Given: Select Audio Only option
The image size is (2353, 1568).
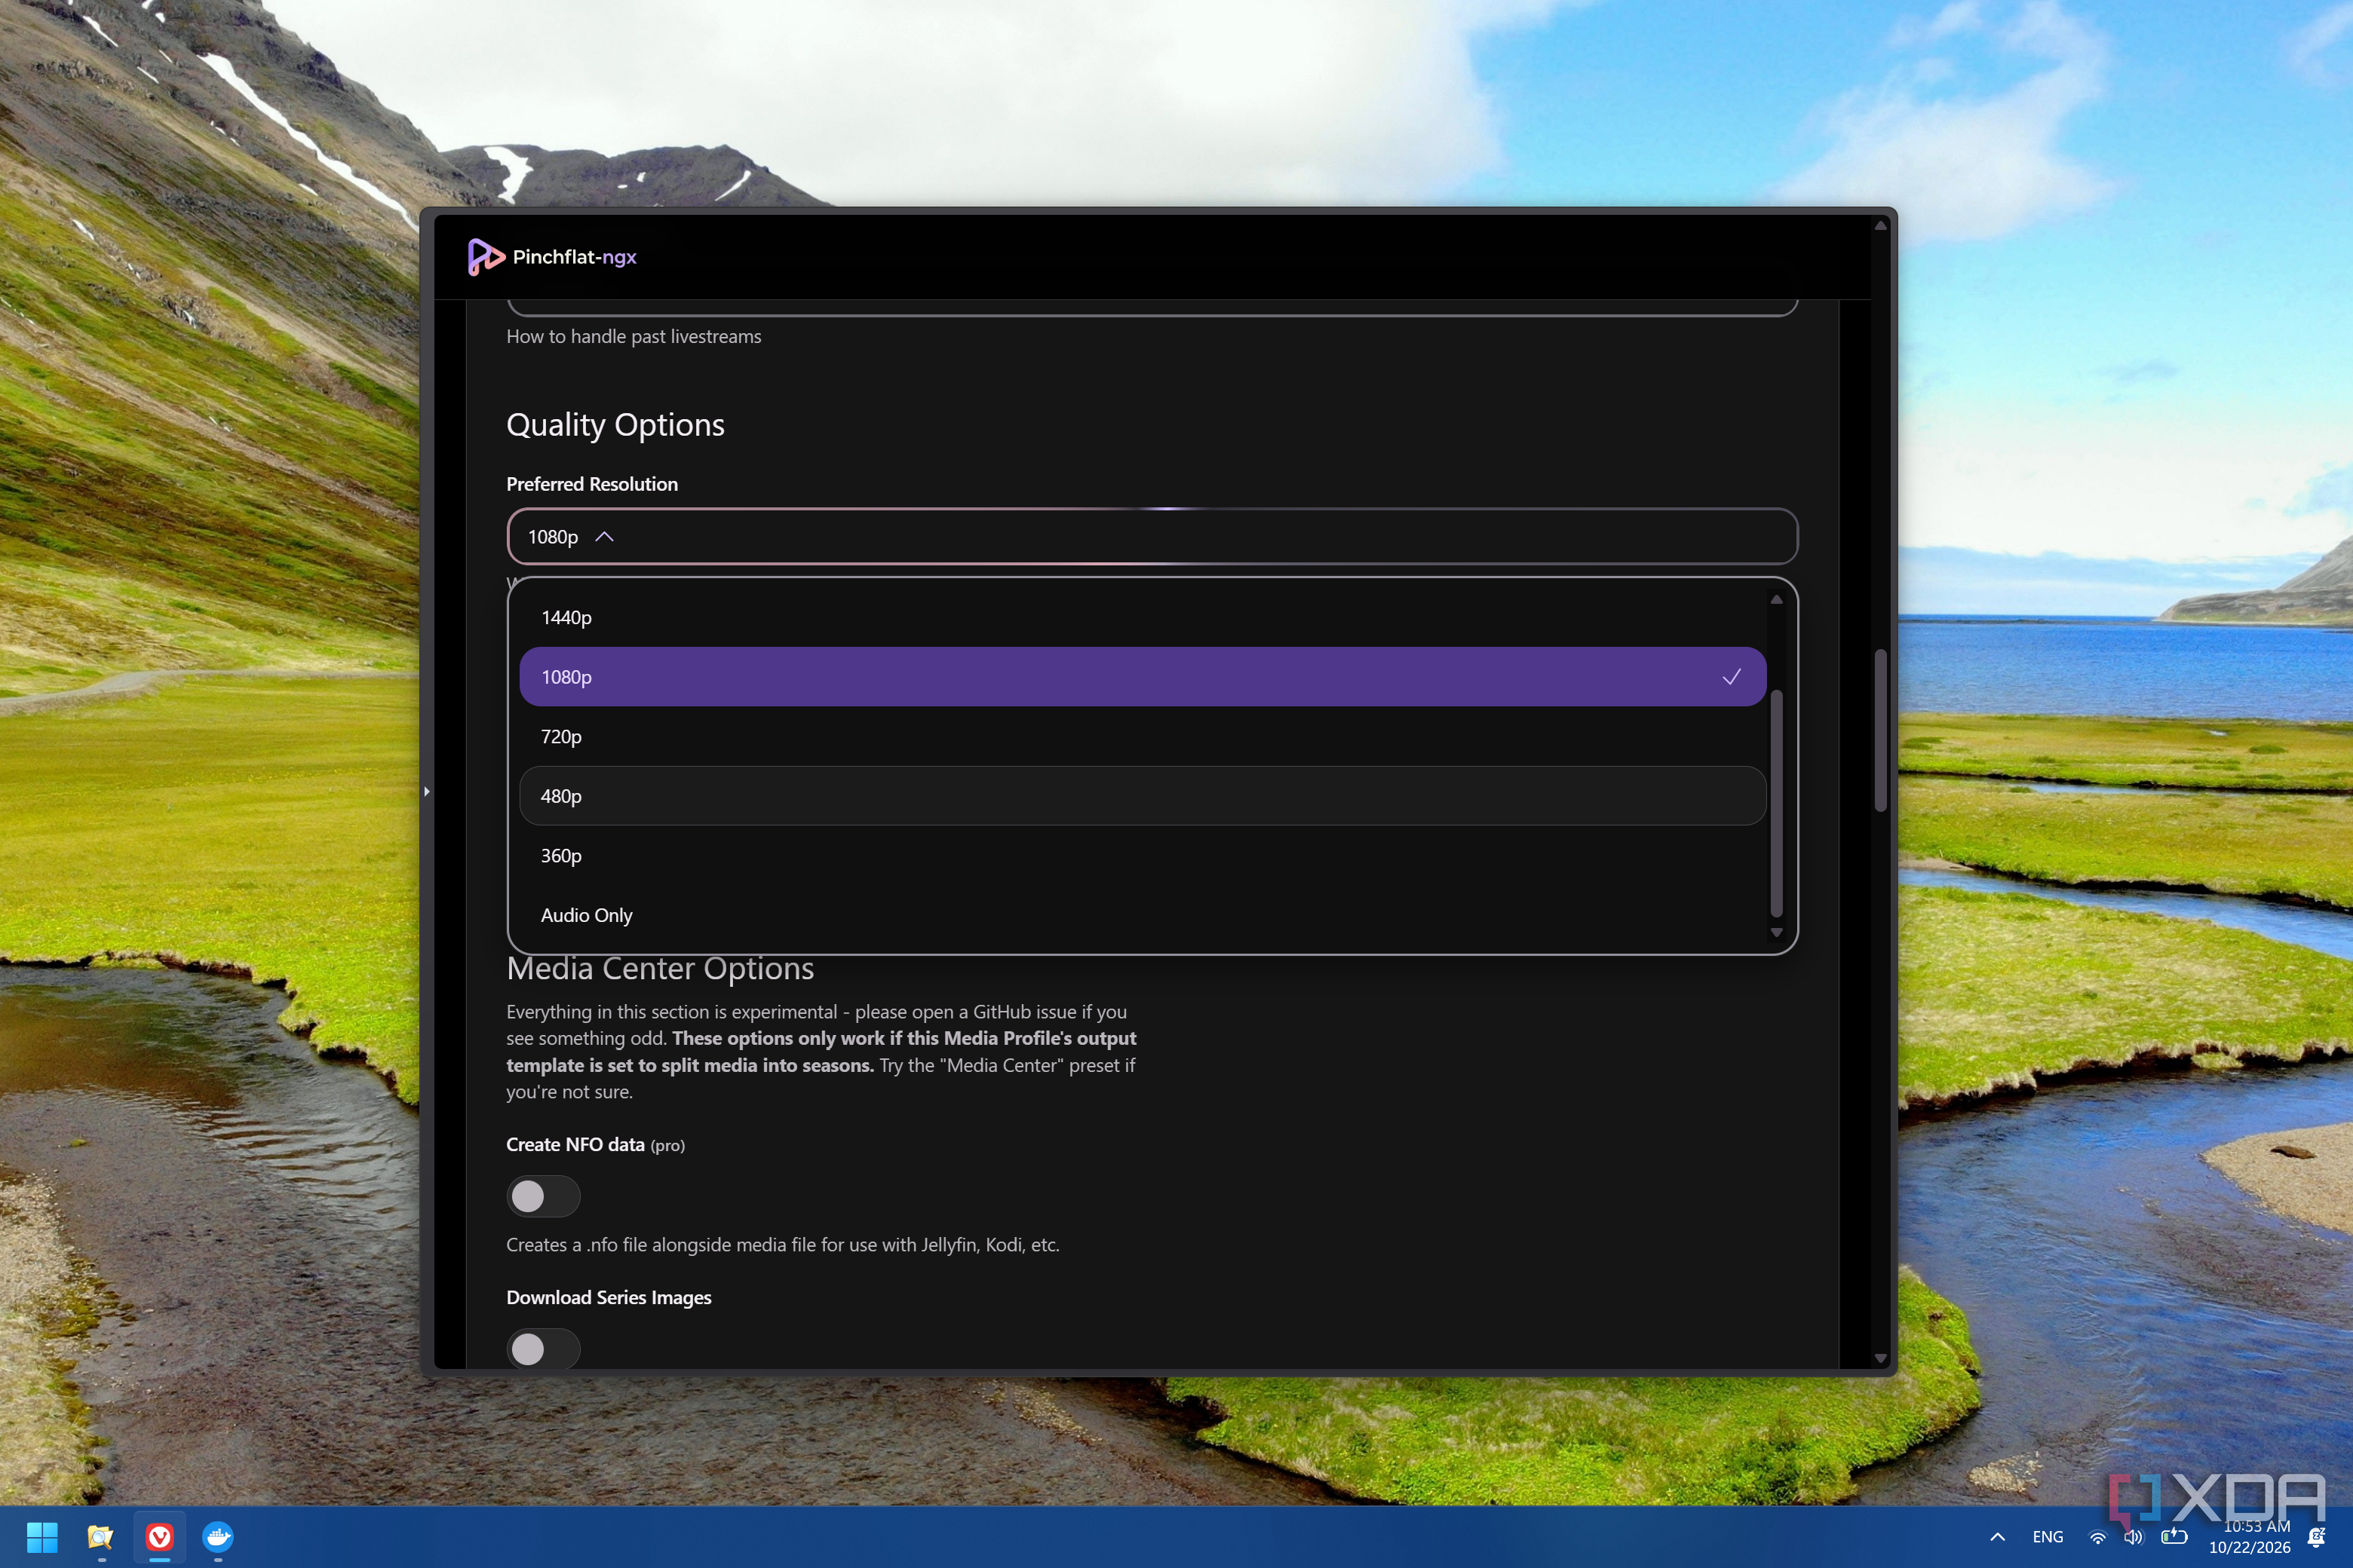Looking at the screenshot, I should (1143, 915).
